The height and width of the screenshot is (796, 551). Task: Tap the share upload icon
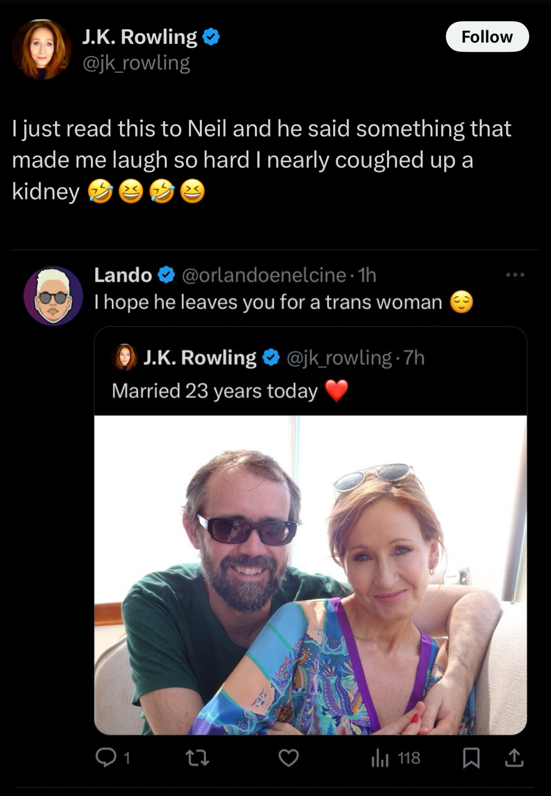[514, 758]
